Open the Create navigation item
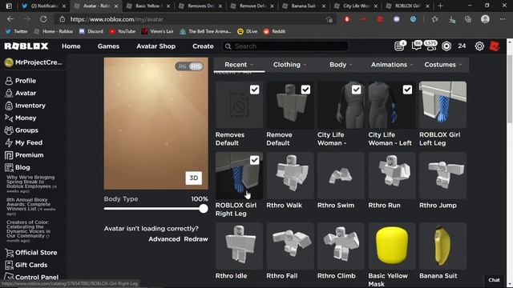Screen dimensions: 513x288 pos(203,46)
